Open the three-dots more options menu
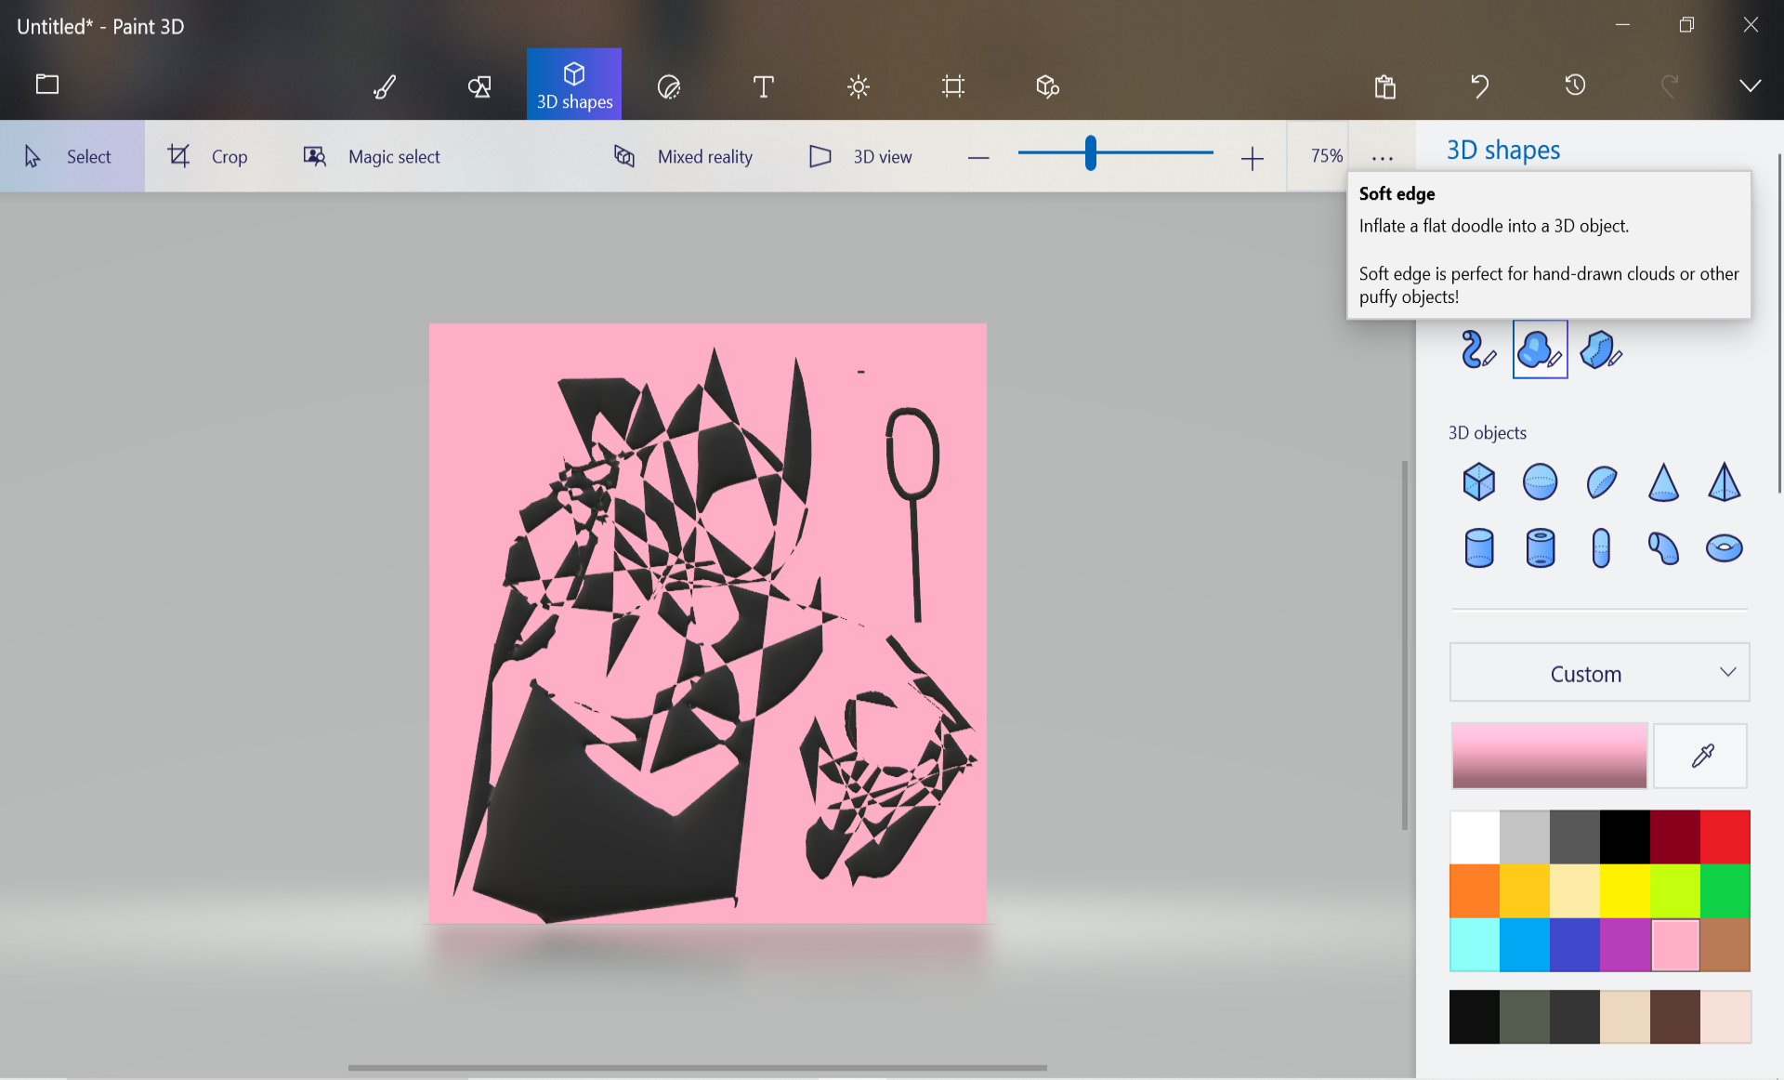The width and height of the screenshot is (1784, 1080). click(x=1382, y=157)
